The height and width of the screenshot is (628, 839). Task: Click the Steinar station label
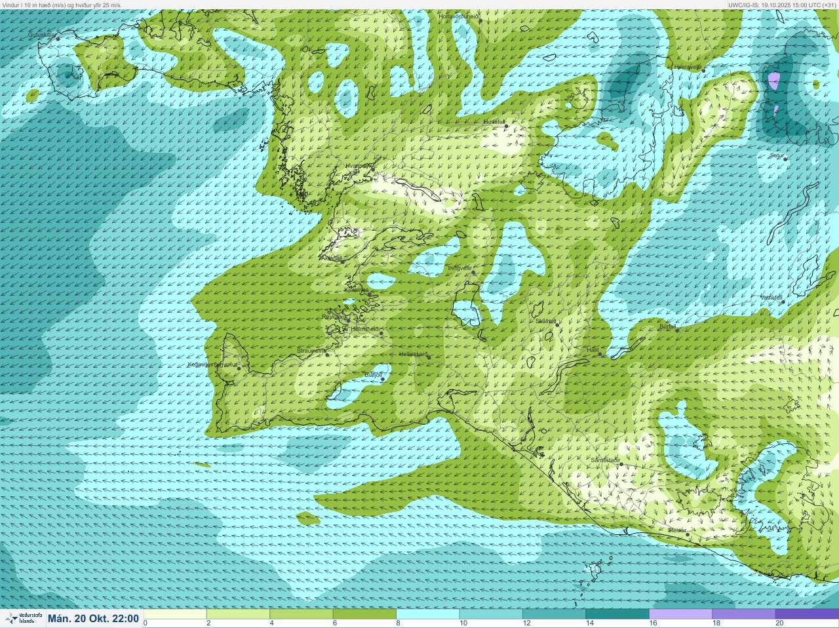pos(677,530)
